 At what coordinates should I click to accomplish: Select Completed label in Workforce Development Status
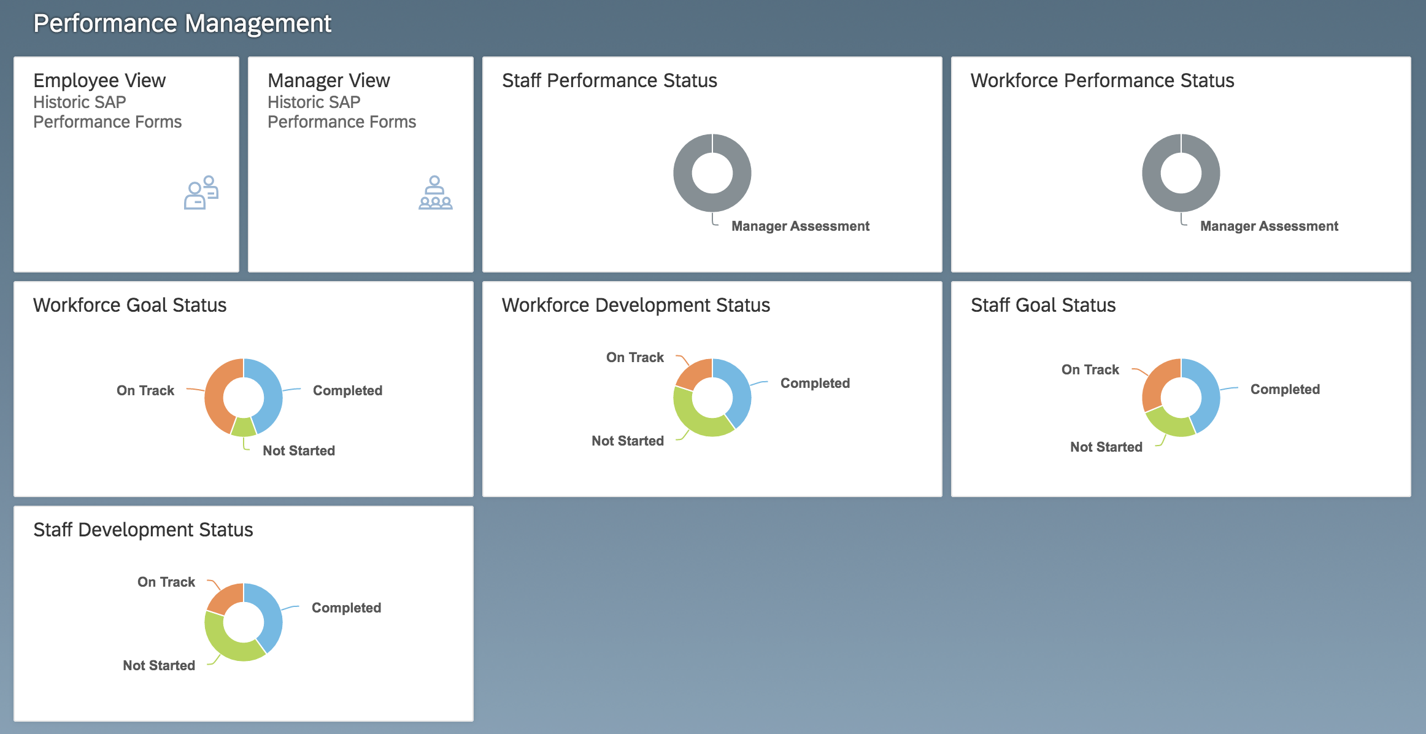tap(815, 384)
